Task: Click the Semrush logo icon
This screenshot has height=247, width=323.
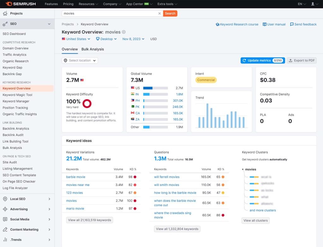Action: pos(9,4)
